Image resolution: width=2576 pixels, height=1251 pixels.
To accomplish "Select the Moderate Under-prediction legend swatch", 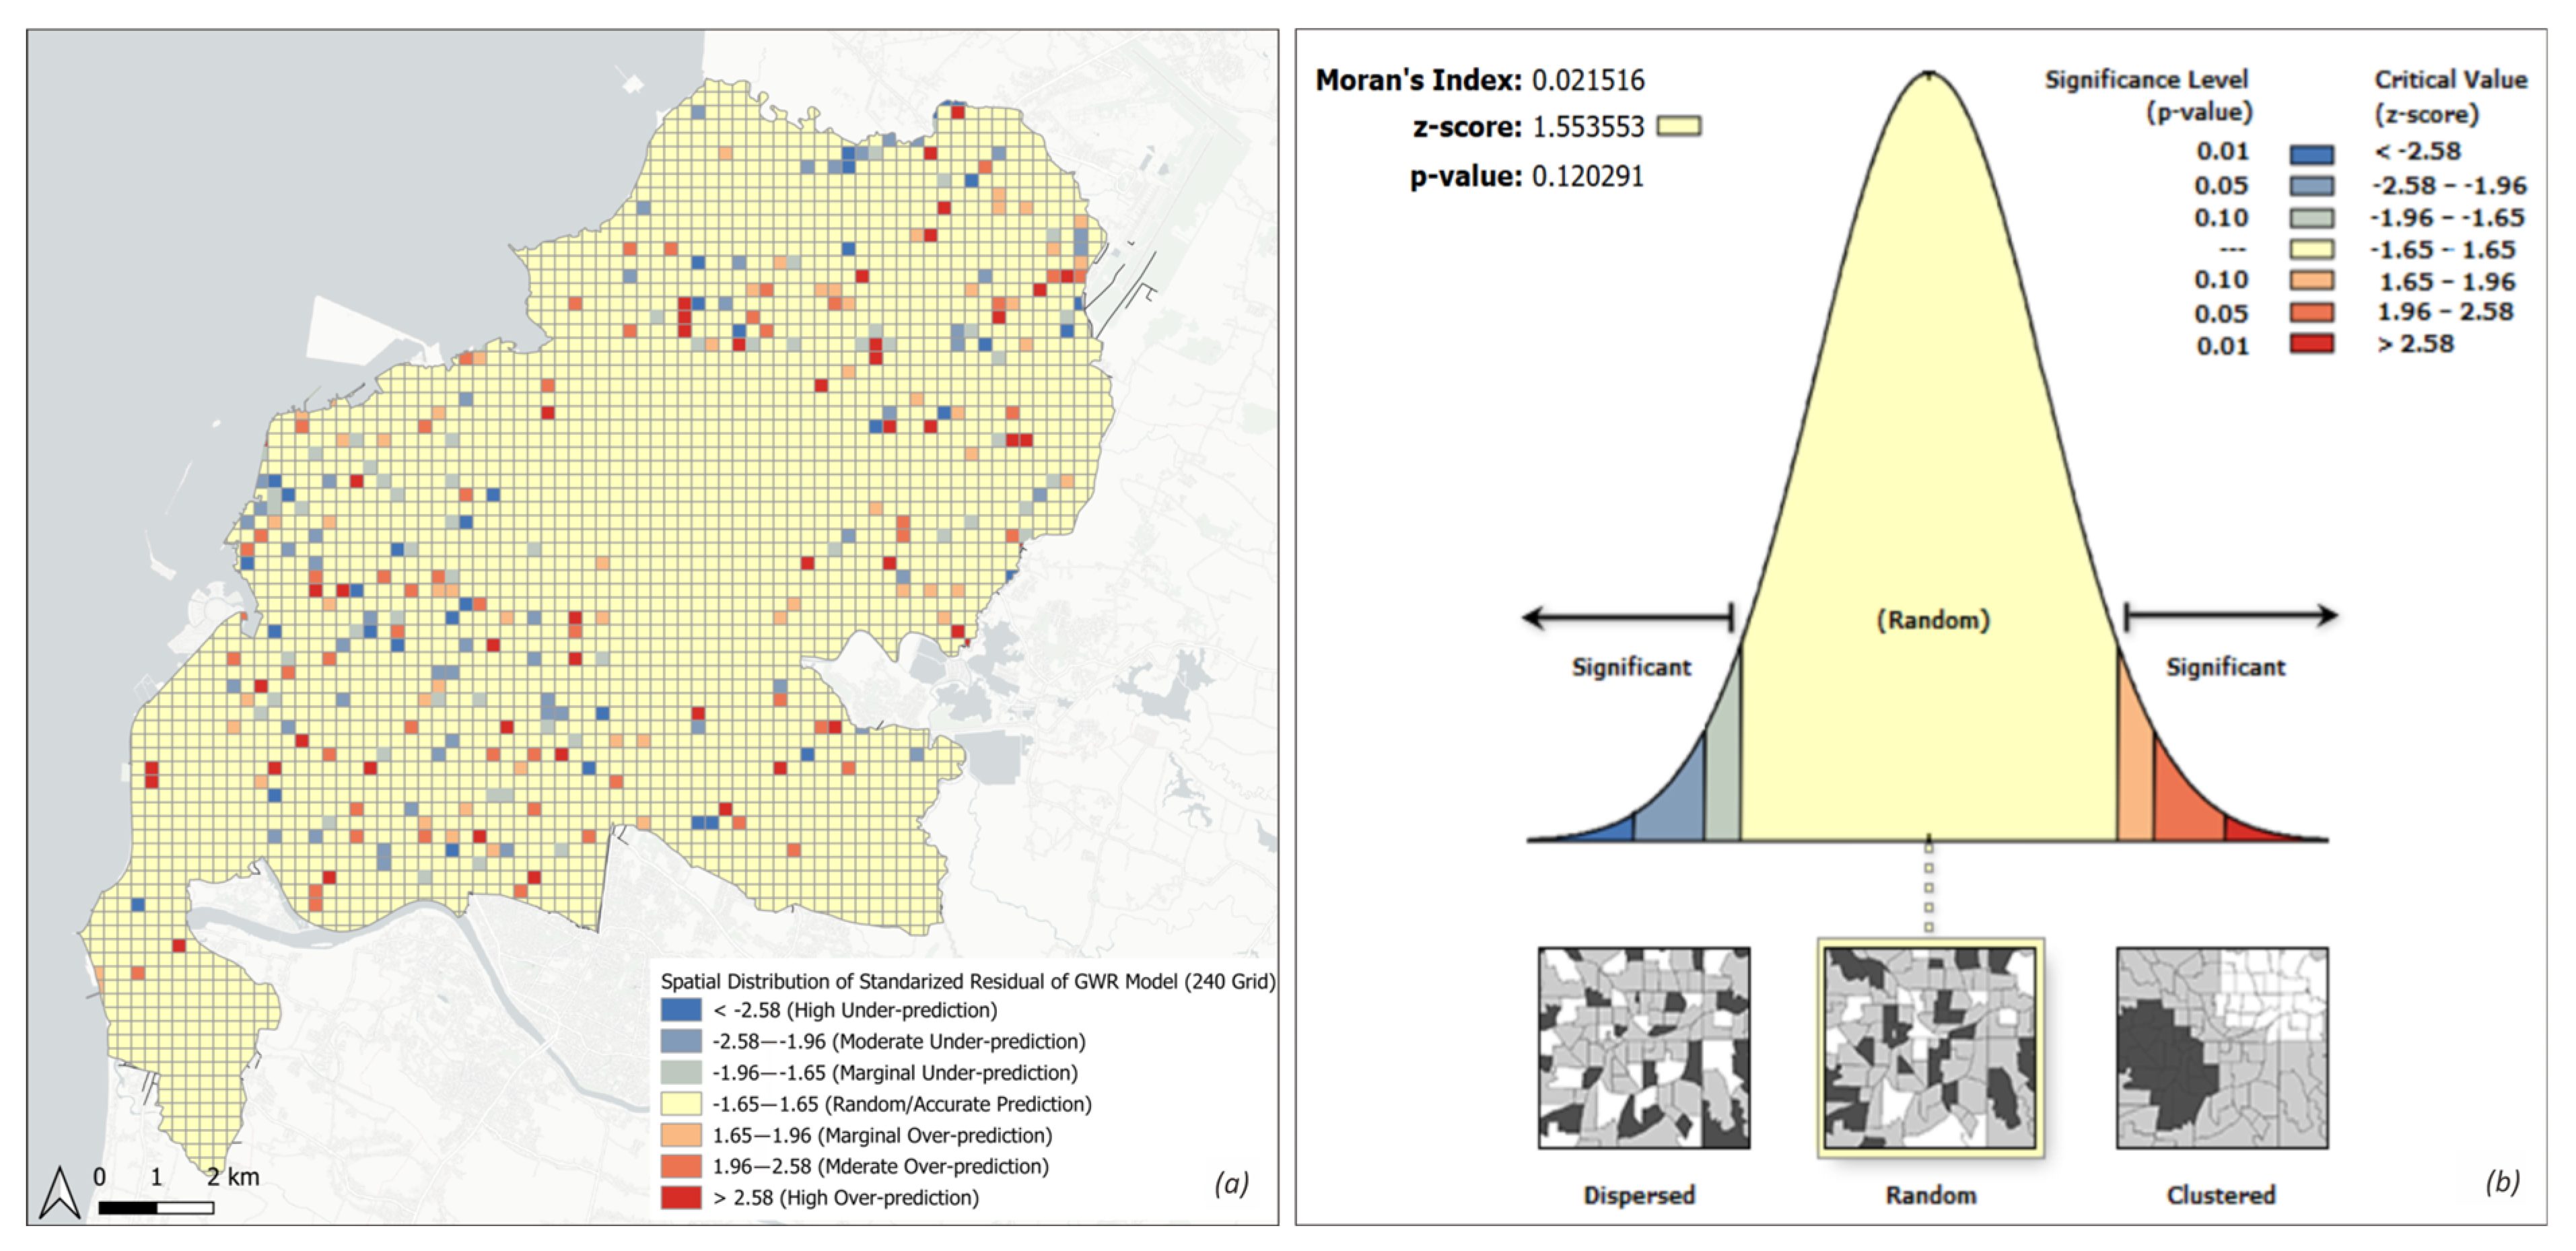I will (681, 1041).
